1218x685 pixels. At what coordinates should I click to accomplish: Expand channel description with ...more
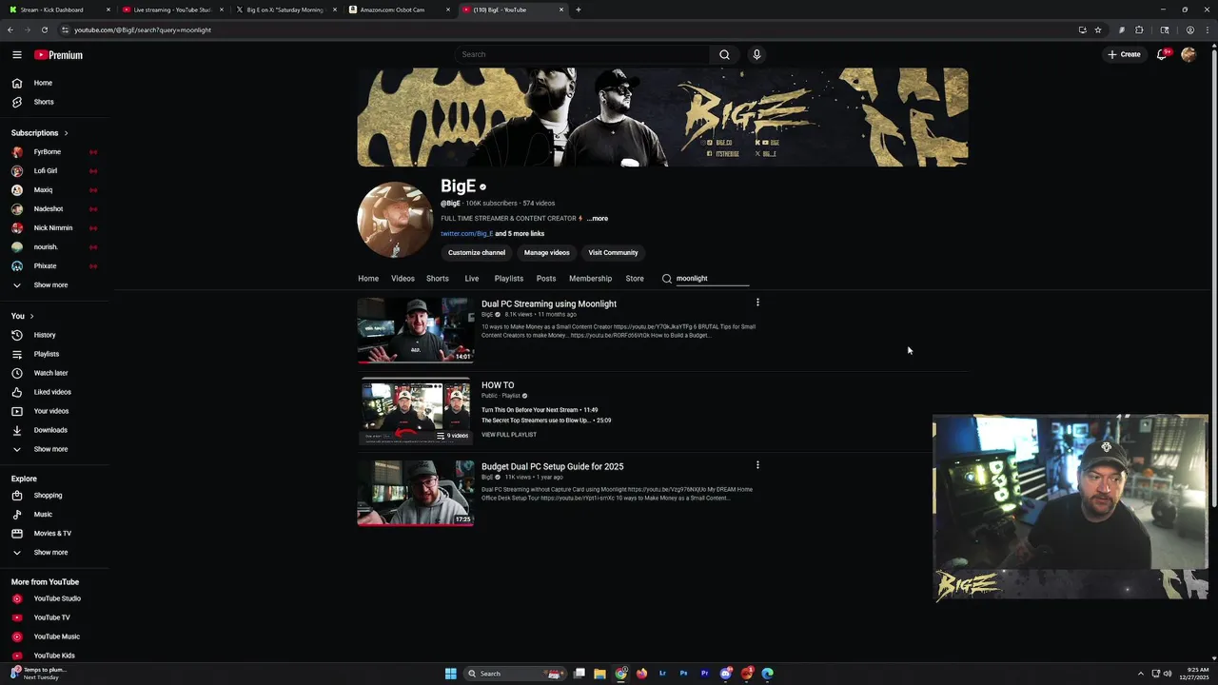pyautogui.click(x=597, y=219)
